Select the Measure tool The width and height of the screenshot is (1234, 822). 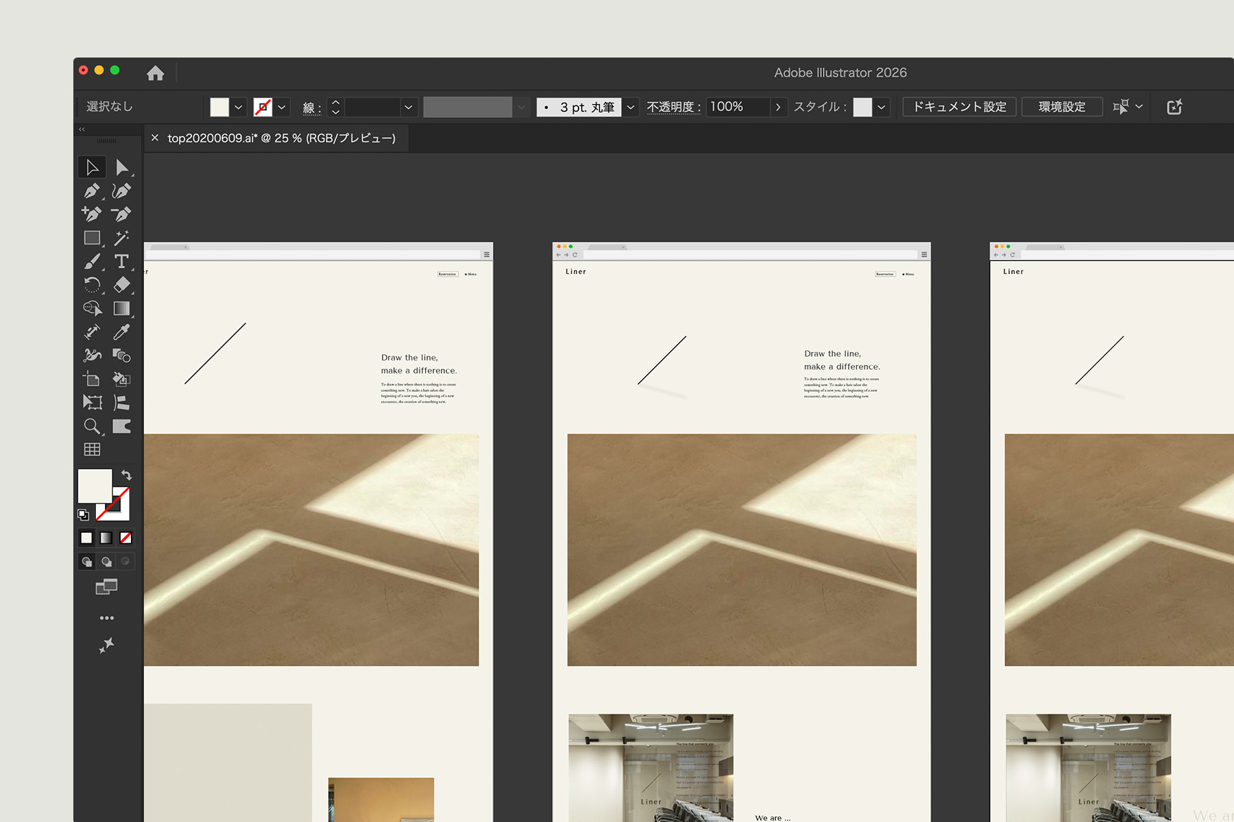[x=92, y=332]
